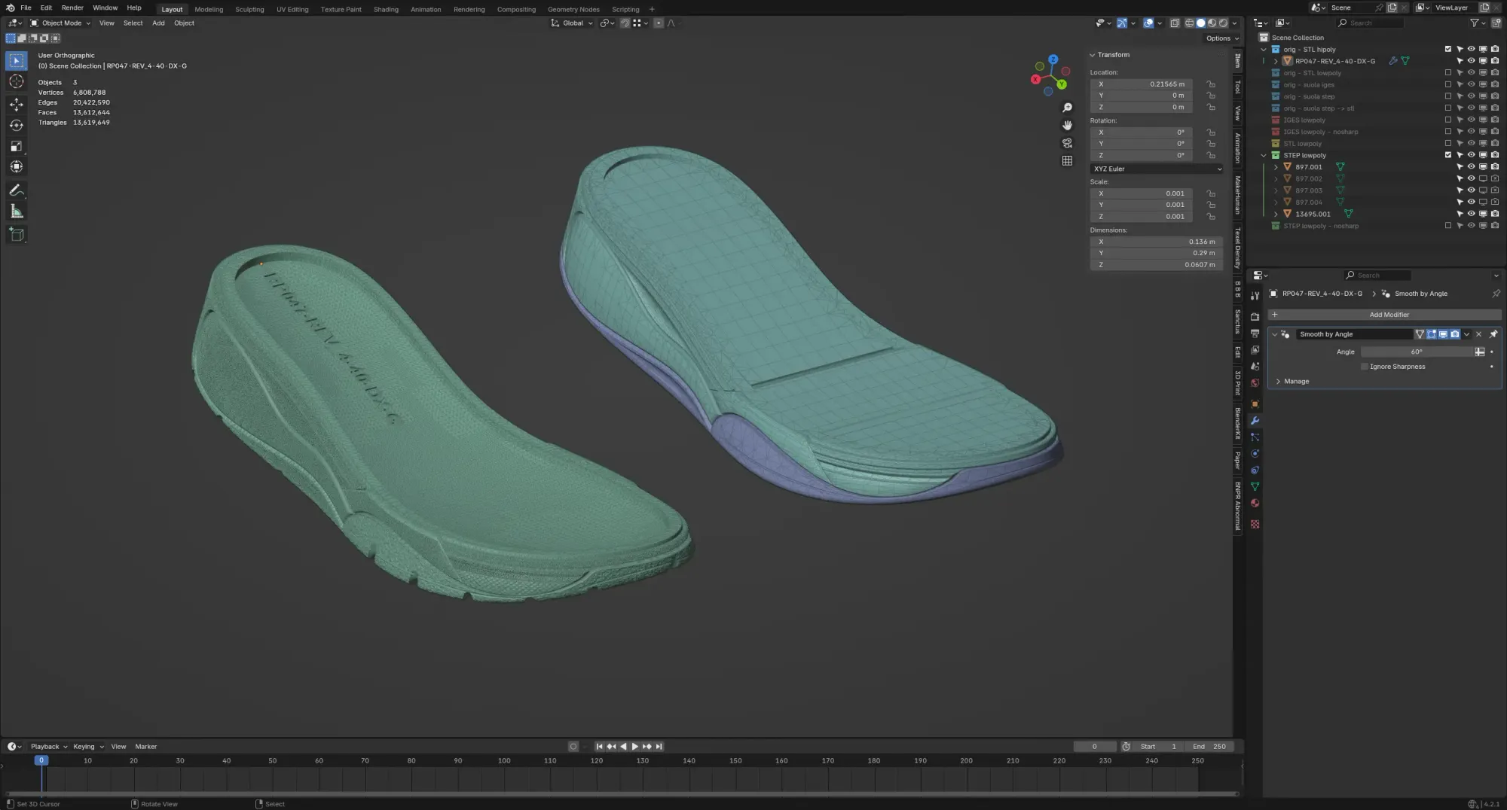Open the Object Mode dropdown
The image size is (1507, 810).
point(60,23)
